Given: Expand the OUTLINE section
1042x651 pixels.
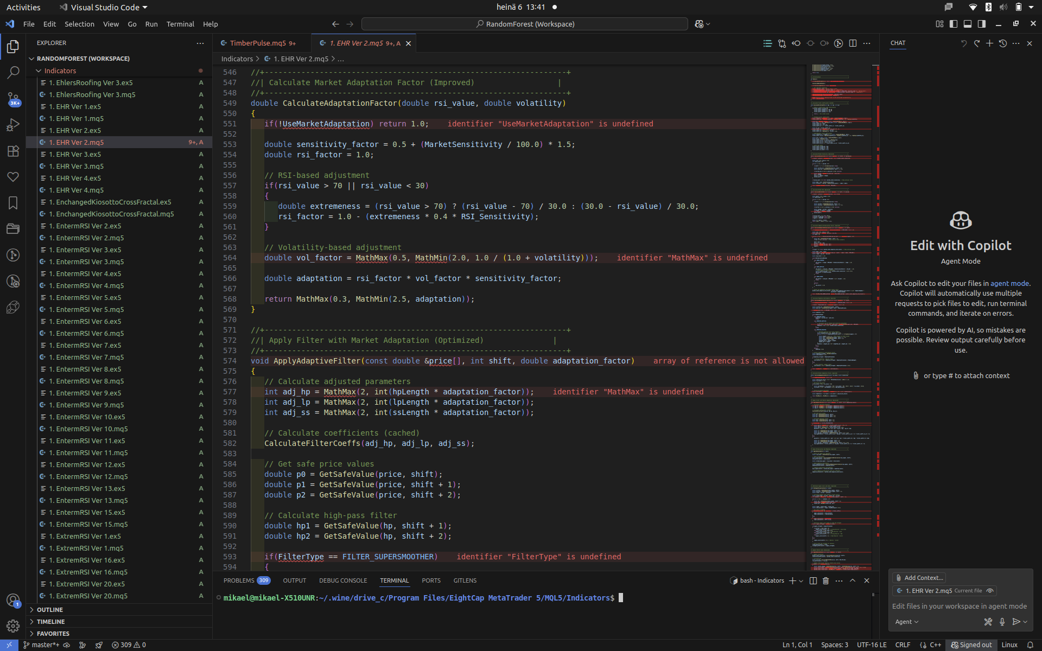Looking at the screenshot, I should (x=50, y=610).
